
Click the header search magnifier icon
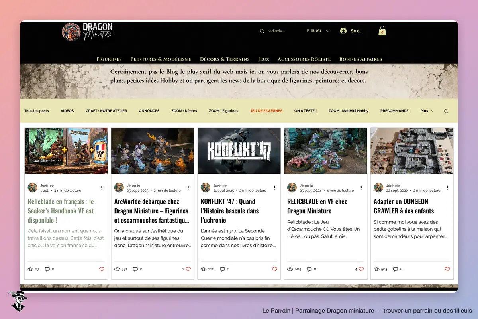coord(262,31)
